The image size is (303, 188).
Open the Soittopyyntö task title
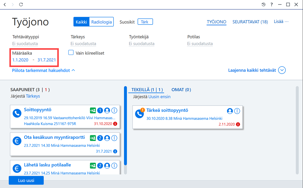pos(38,110)
